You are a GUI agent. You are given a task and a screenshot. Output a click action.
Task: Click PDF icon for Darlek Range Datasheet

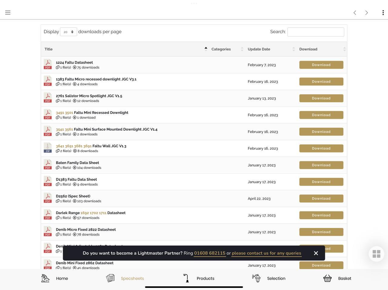tap(48, 214)
